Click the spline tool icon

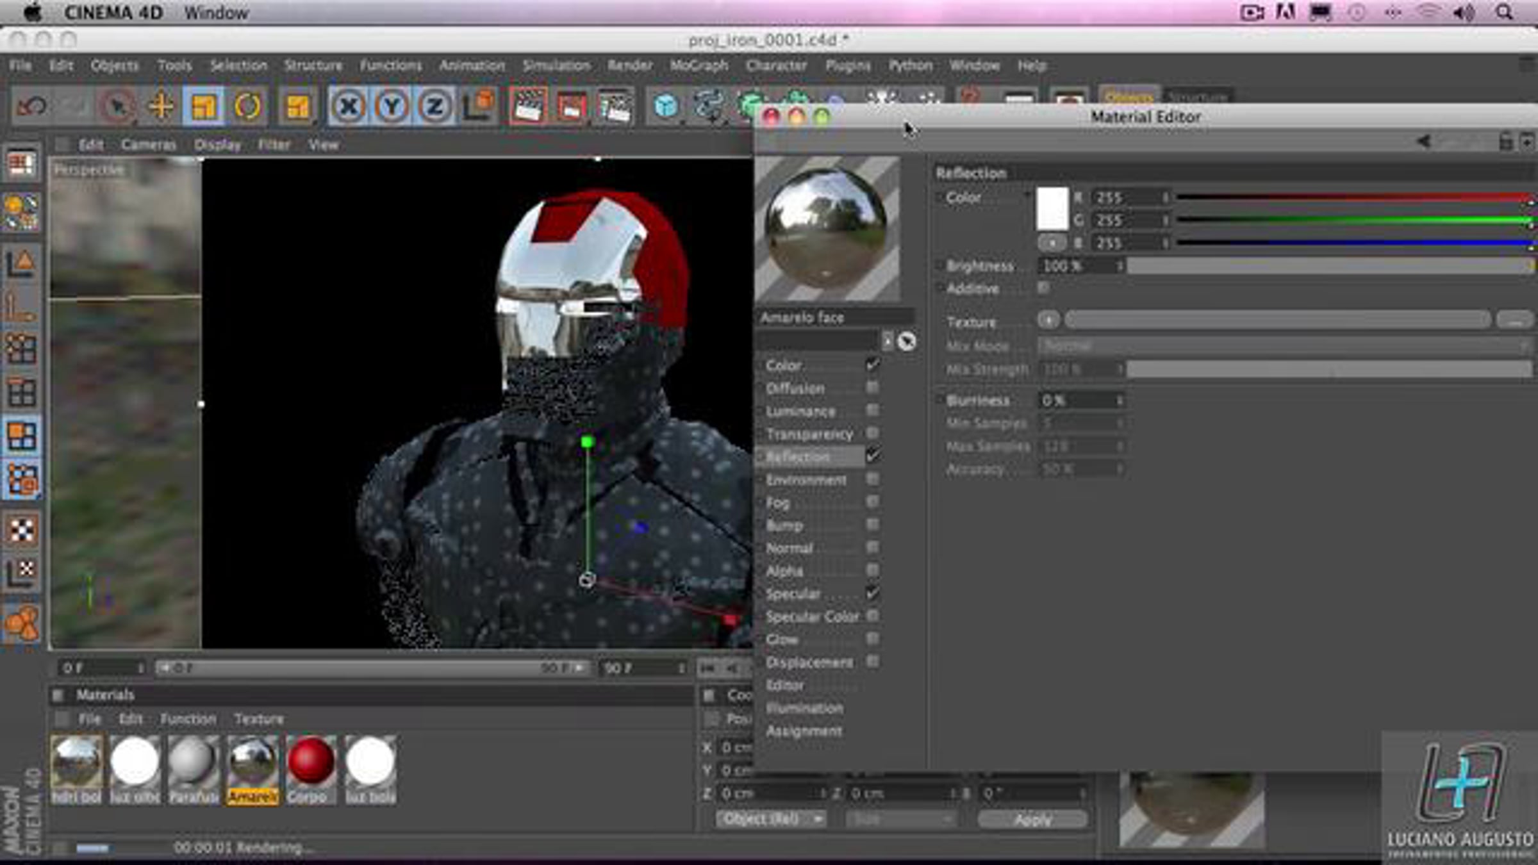pyautogui.click(x=708, y=106)
